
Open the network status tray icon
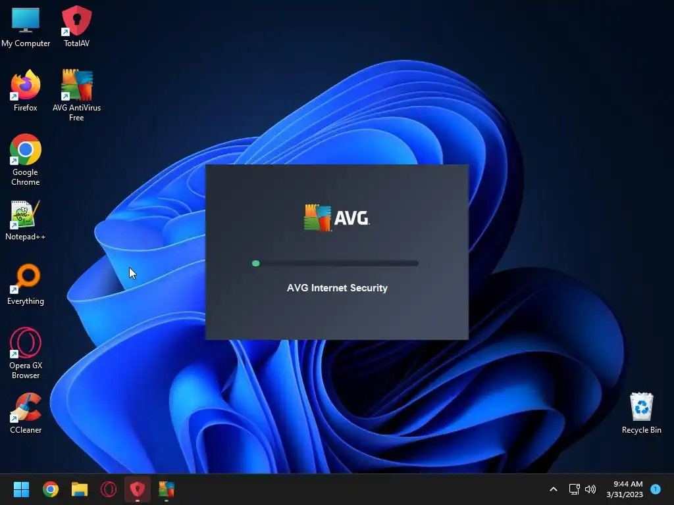(x=574, y=489)
